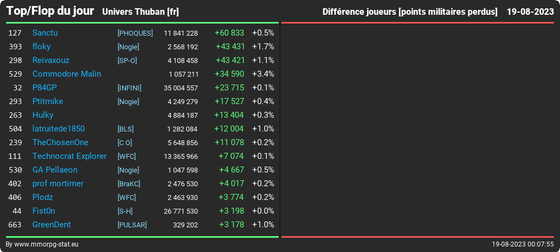Select the floky player name

coord(41,47)
